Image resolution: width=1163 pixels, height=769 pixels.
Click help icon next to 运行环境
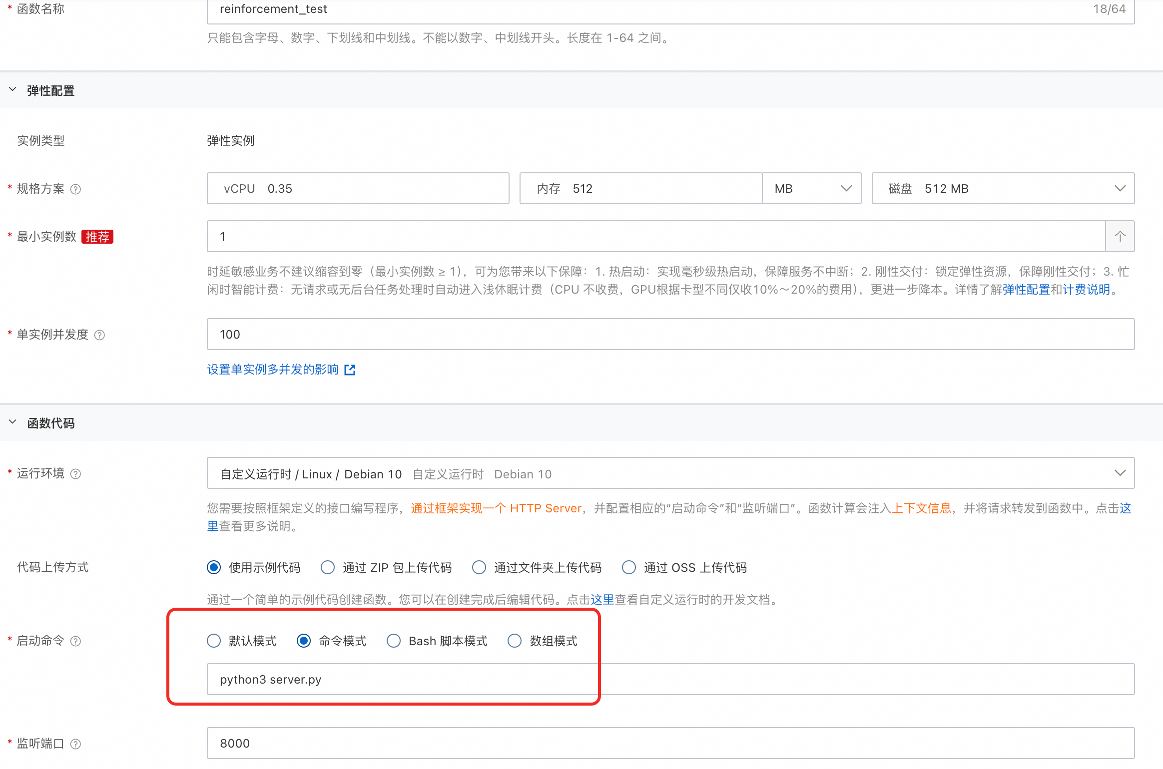tap(75, 474)
